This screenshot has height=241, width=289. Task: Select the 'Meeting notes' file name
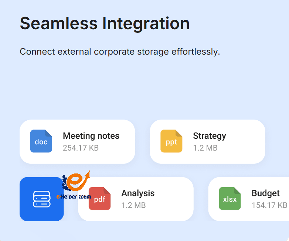(x=91, y=136)
